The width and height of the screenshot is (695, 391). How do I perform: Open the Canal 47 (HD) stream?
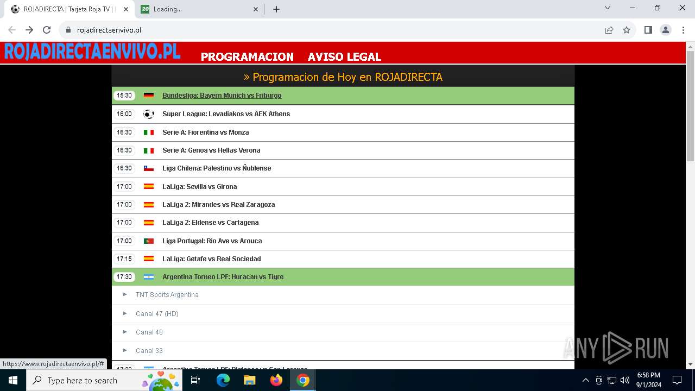[x=157, y=314]
